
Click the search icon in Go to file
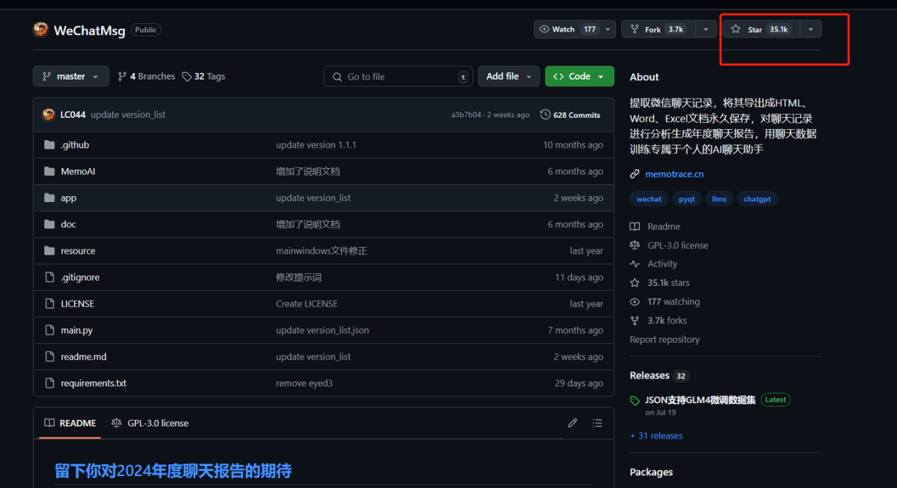pyautogui.click(x=338, y=76)
